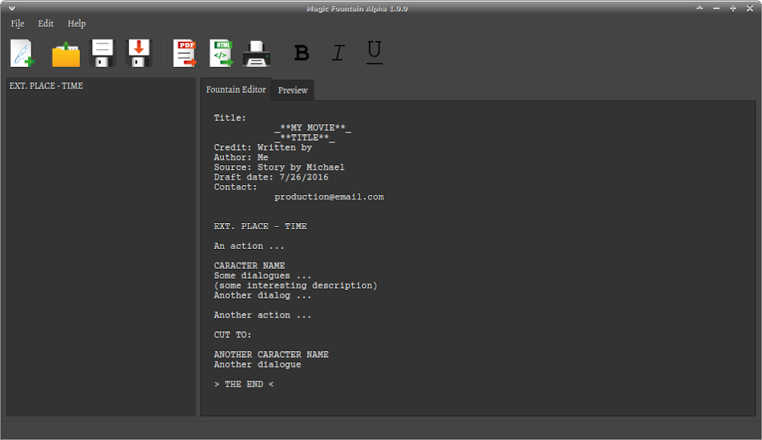Click the 'Some dialogues ...' line
The image size is (762, 440).
click(262, 276)
